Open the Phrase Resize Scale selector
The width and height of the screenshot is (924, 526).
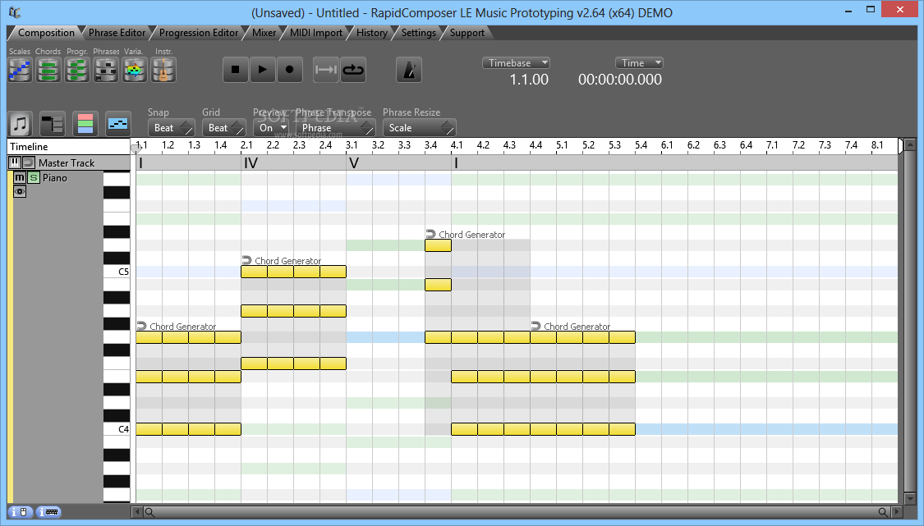coord(419,128)
